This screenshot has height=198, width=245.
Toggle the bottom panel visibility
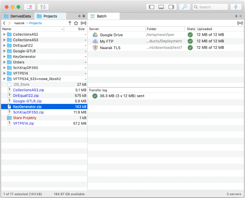pos(161,7)
